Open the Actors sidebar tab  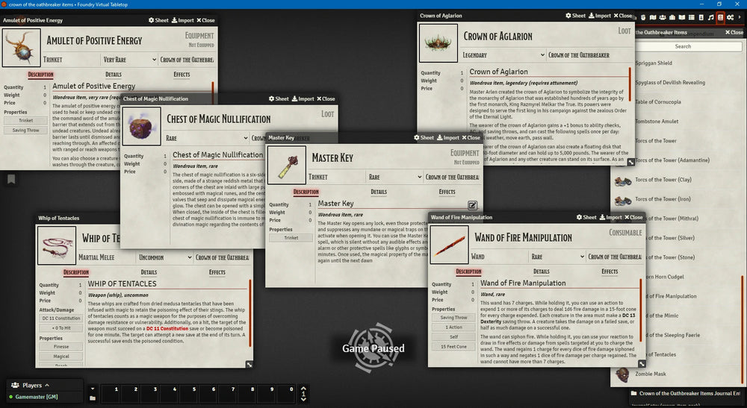pyautogui.click(x=663, y=17)
